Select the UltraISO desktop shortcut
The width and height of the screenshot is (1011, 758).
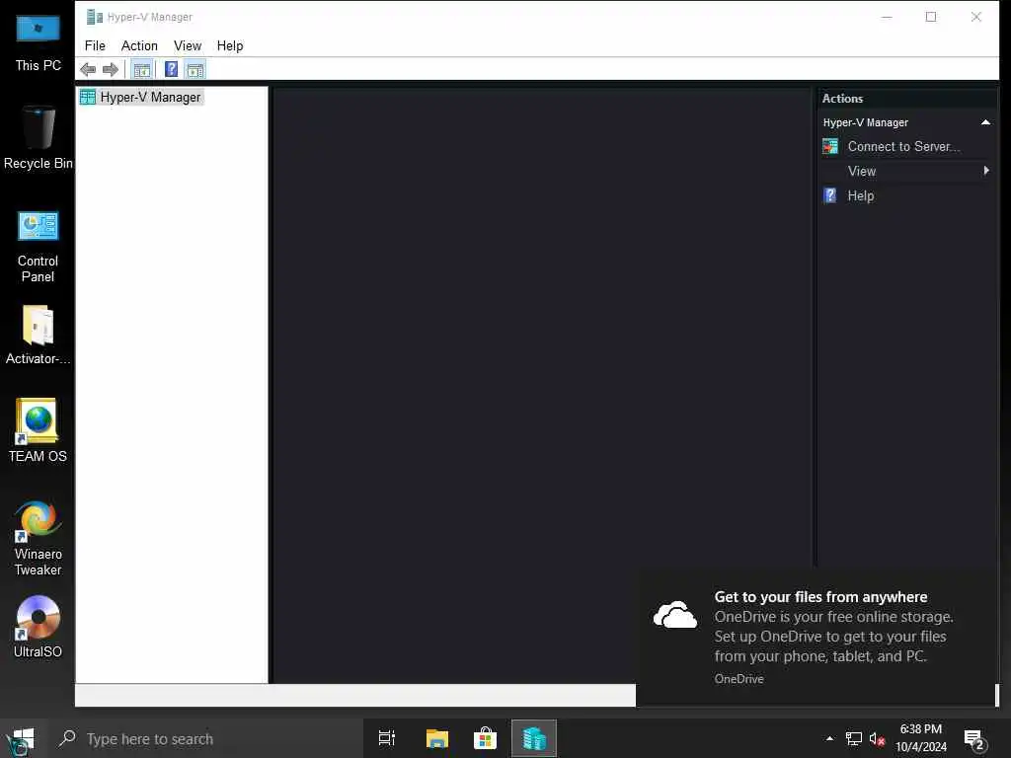[39, 628]
